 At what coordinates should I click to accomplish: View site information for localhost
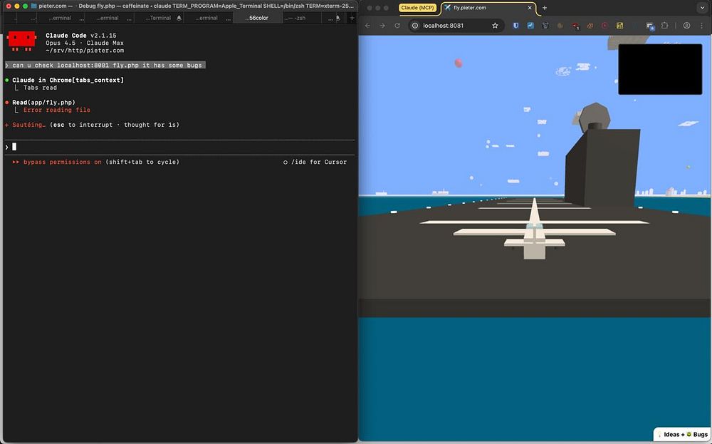point(415,26)
